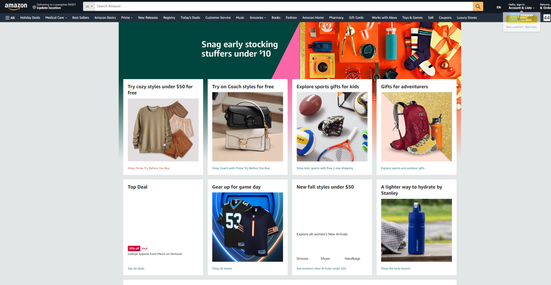Viewport: 551px width, 285px height.
Task: Click Gifts for adventurers heading
Action: point(405,87)
